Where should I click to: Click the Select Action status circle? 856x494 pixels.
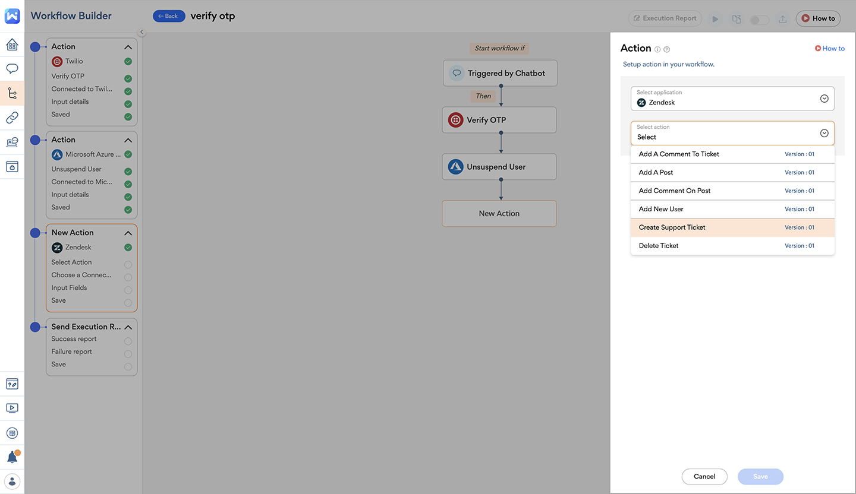[128, 265]
